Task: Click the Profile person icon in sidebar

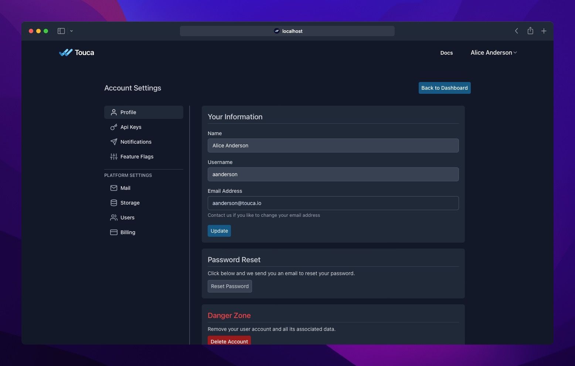Action: pos(114,112)
